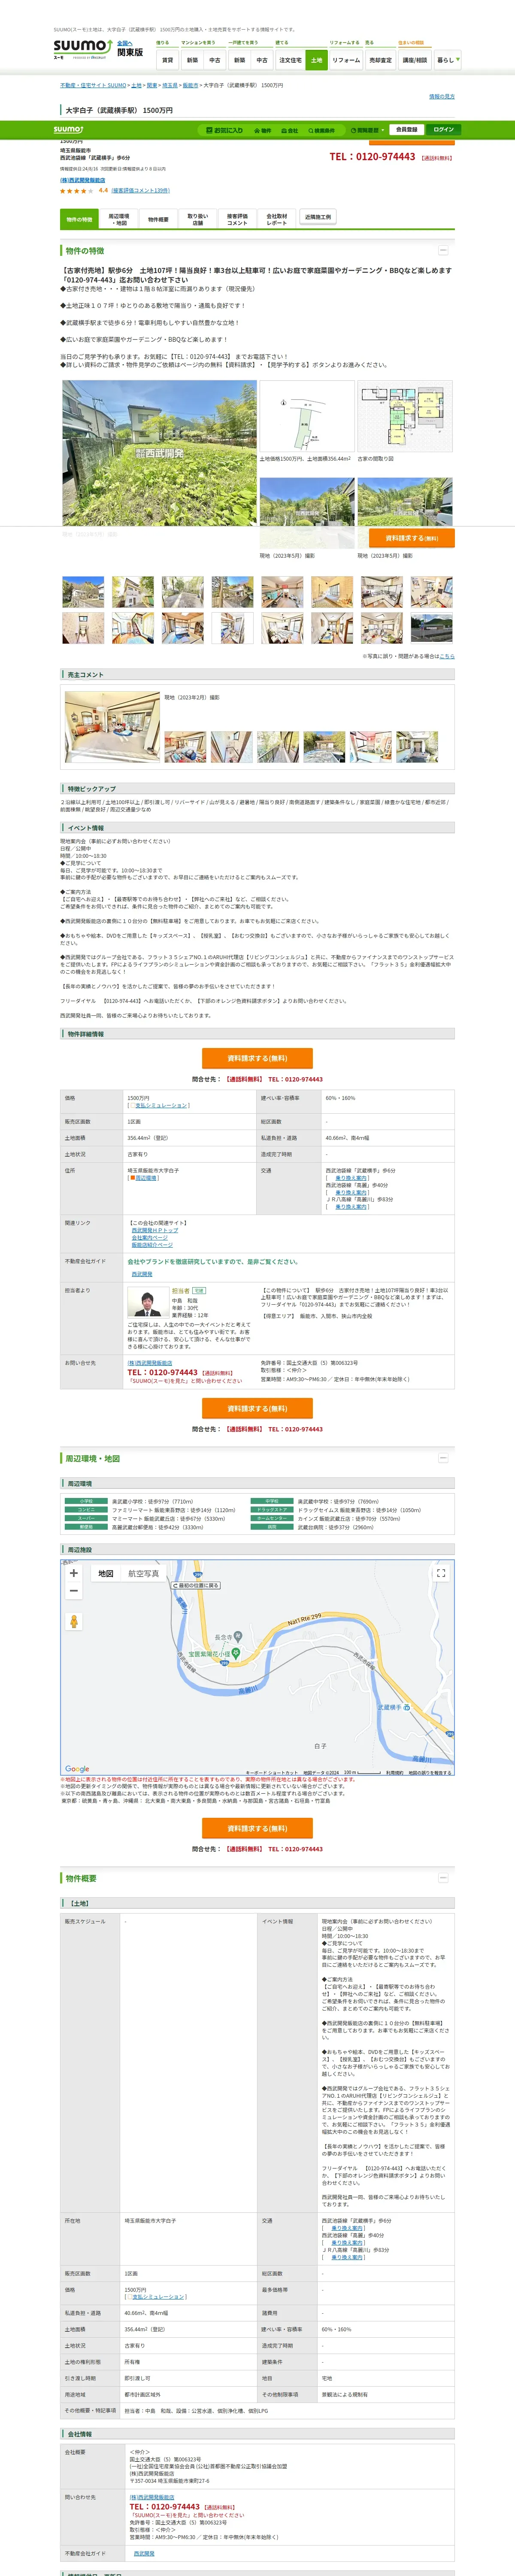The image size is (515, 2576).
Task: Click the floating 資料請求する(無料) button on photos
Action: point(411,538)
